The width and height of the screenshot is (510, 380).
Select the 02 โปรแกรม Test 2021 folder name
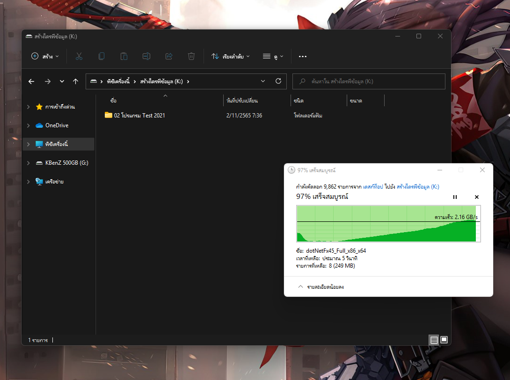pyautogui.click(x=139, y=115)
